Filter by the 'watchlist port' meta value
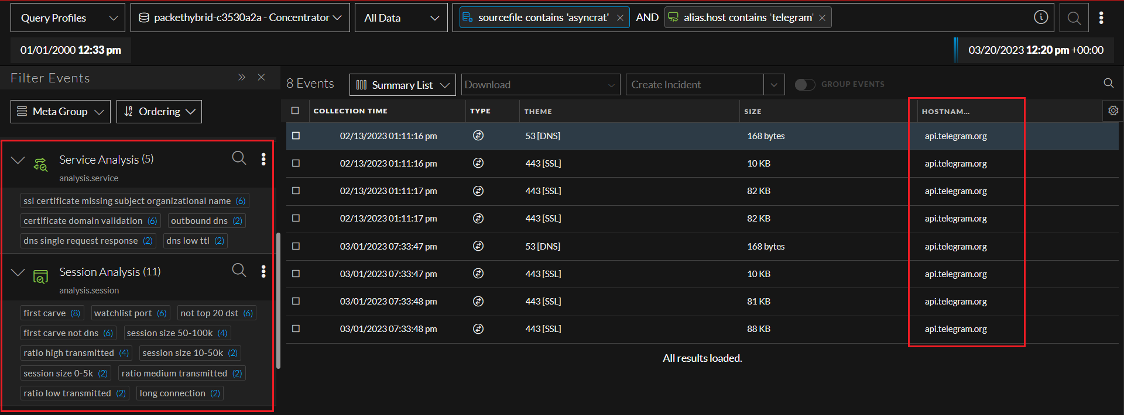Image resolution: width=1124 pixels, height=415 pixels. click(x=123, y=313)
